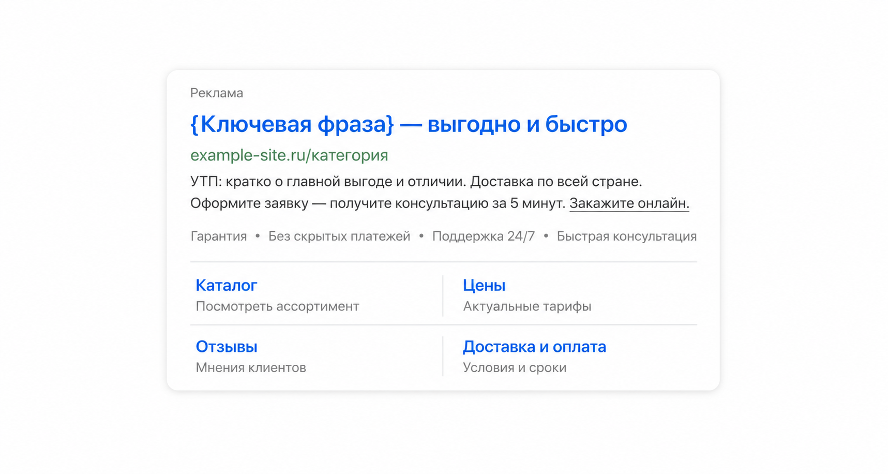This screenshot has height=474, width=888.
Task: Open the Каталог sitelink
Action: [226, 285]
